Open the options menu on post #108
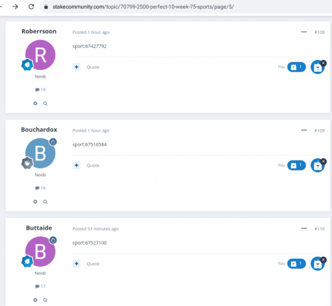The width and height of the screenshot is (332, 306). pyautogui.click(x=304, y=32)
